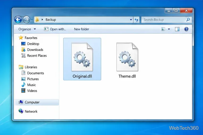Close the Backup window

186,11
